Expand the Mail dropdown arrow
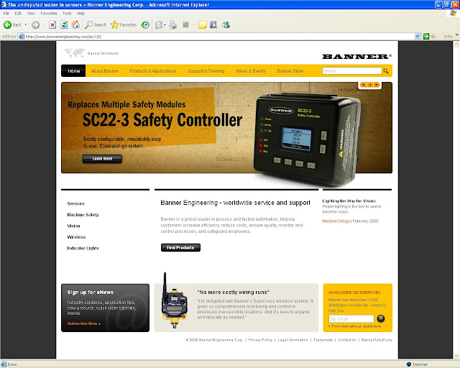 coord(165,25)
